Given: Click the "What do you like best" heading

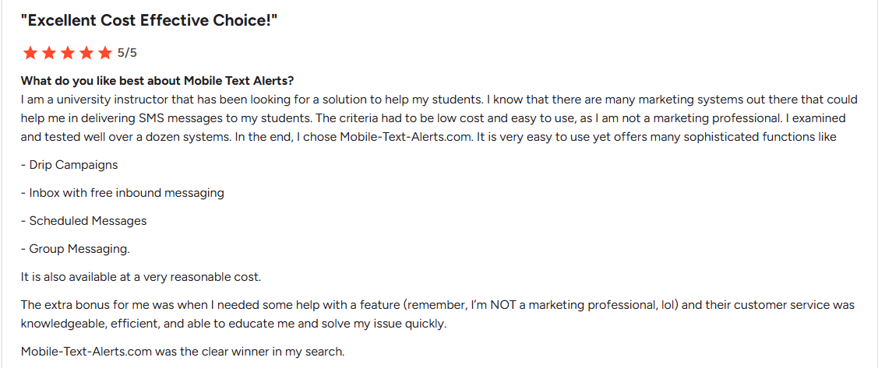Looking at the screenshot, I should [x=157, y=81].
